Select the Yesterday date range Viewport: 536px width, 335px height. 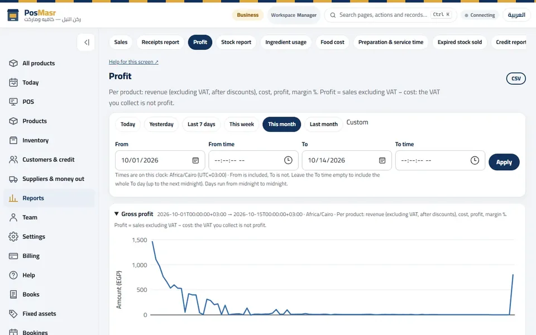(161, 124)
